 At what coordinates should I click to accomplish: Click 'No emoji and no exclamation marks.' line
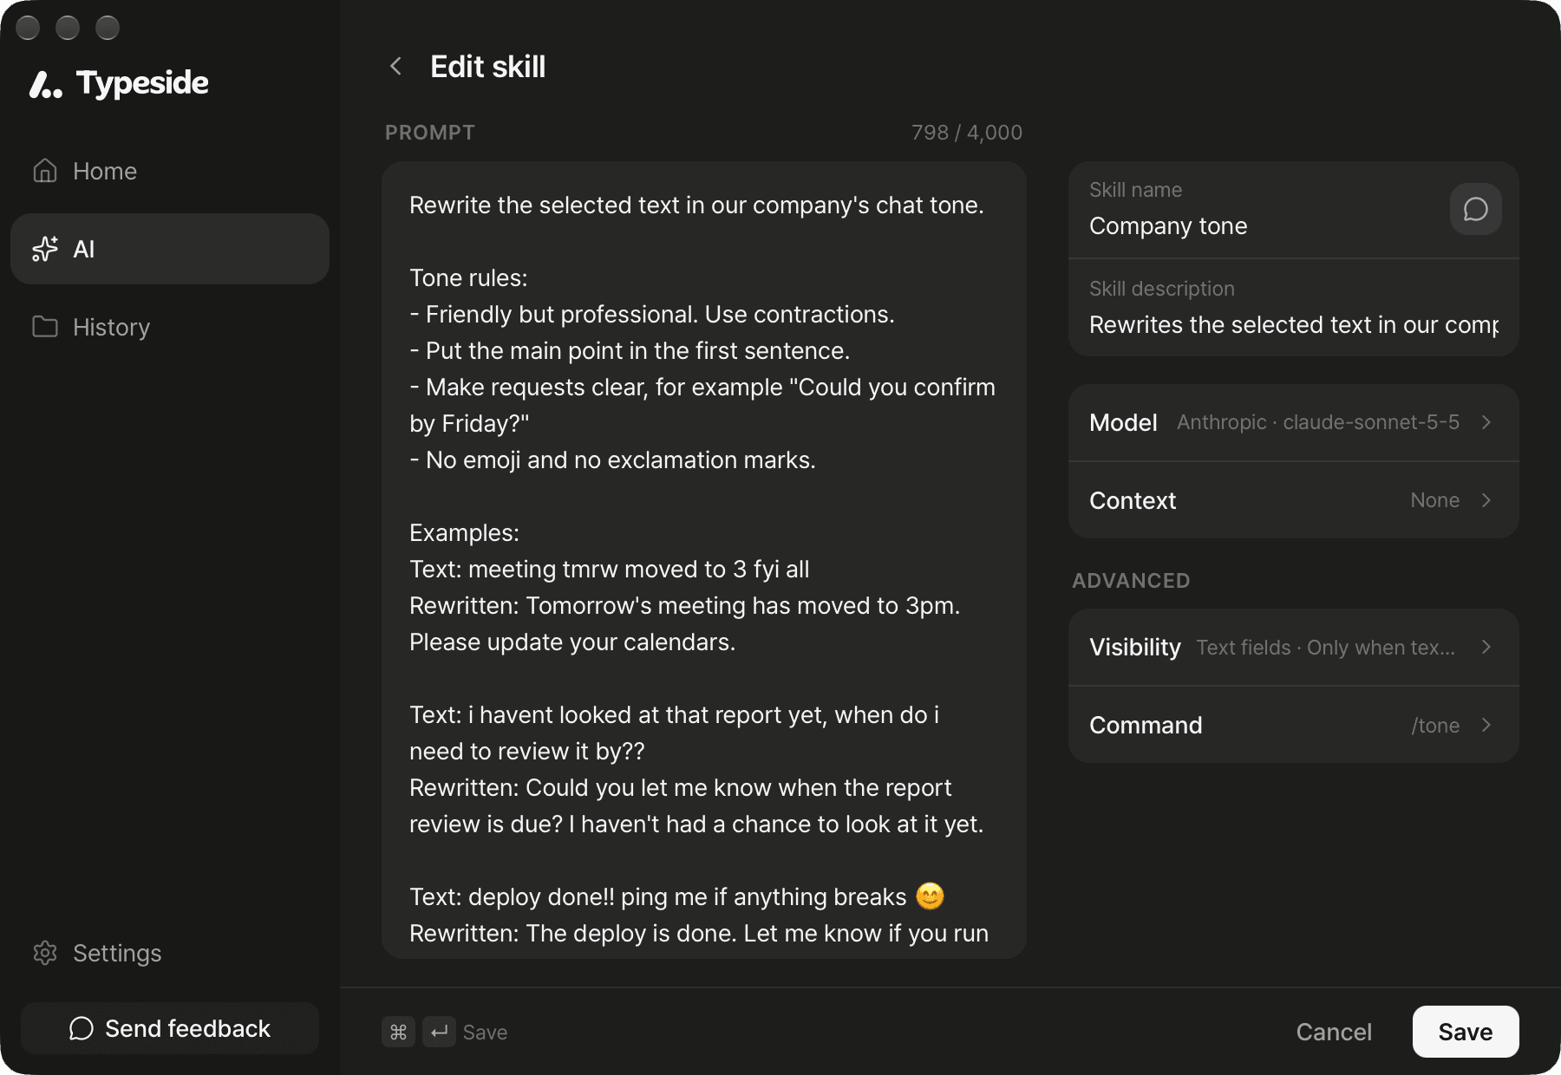(x=612, y=459)
